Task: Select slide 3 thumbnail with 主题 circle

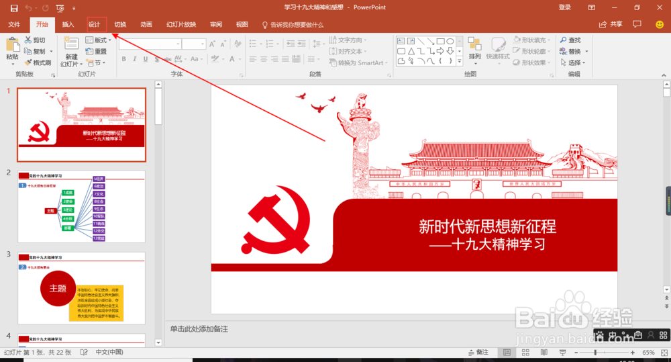Action: click(81, 288)
